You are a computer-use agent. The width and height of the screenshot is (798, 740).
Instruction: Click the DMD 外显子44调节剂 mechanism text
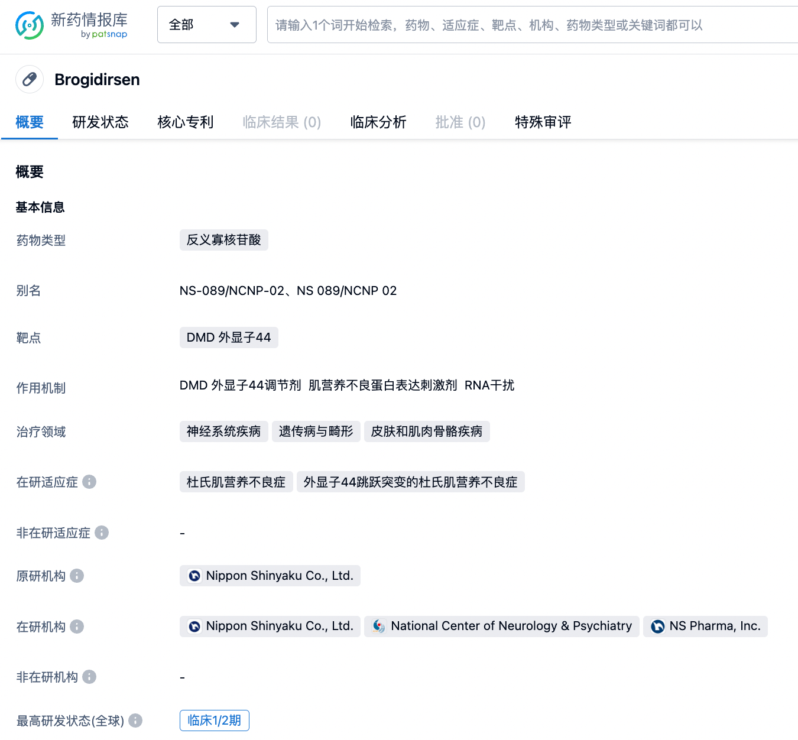[x=241, y=385]
